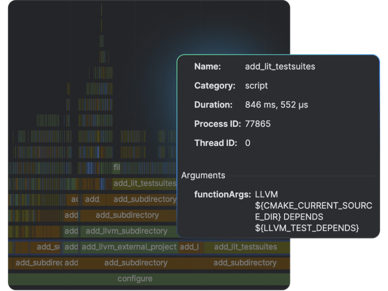Viewport: 388px width, 291px height.
Task: Click the truncated "fil" flame block
Action: click(x=116, y=167)
